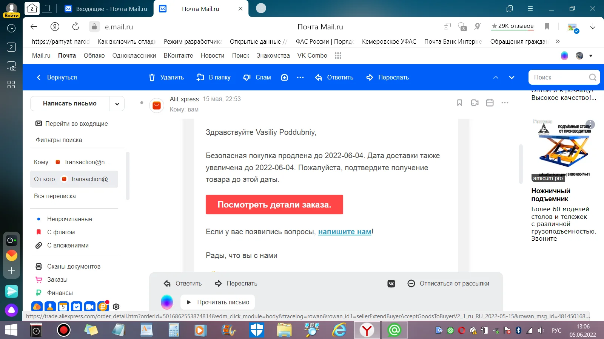This screenshot has height=339, width=604.
Task: Move the email with В папку
Action: (x=214, y=77)
